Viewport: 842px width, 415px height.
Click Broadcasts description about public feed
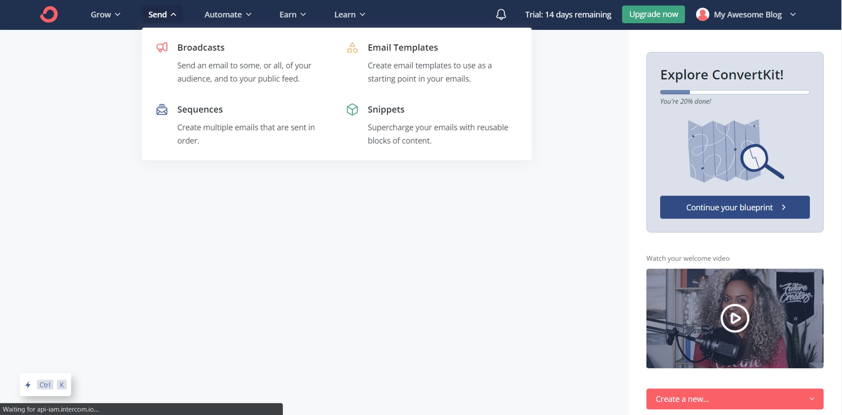244,72
